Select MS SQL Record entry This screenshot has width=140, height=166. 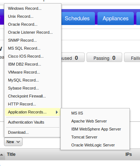[x=33, y=48]
